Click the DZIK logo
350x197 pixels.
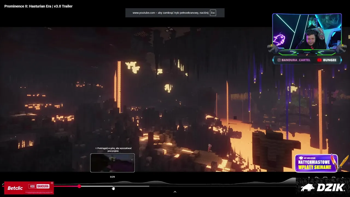[x=323, y=187]
